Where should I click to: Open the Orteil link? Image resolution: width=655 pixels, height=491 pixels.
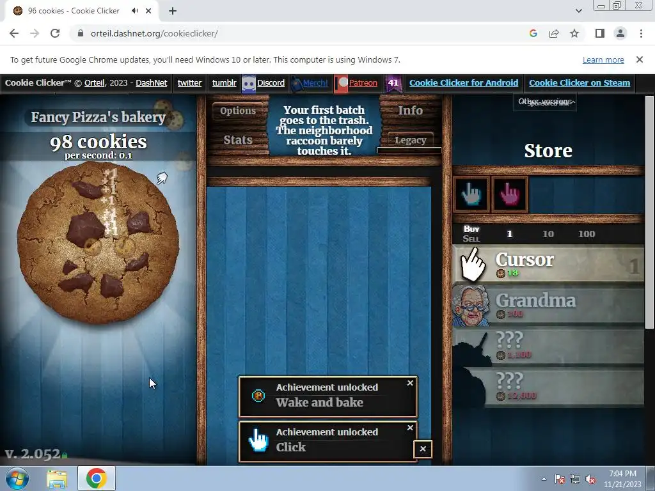(x=95, y=83)
